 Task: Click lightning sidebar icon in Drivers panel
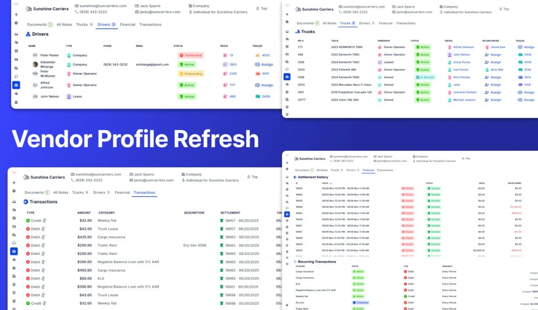tap(16, 14)
